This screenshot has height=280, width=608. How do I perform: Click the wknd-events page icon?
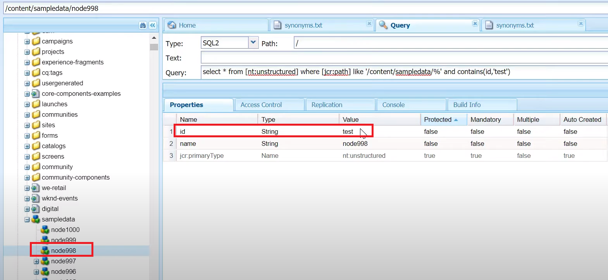pyautogui.click(x=36, y=198)
